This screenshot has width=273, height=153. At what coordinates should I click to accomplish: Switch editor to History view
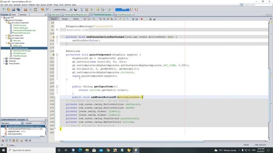76,19
